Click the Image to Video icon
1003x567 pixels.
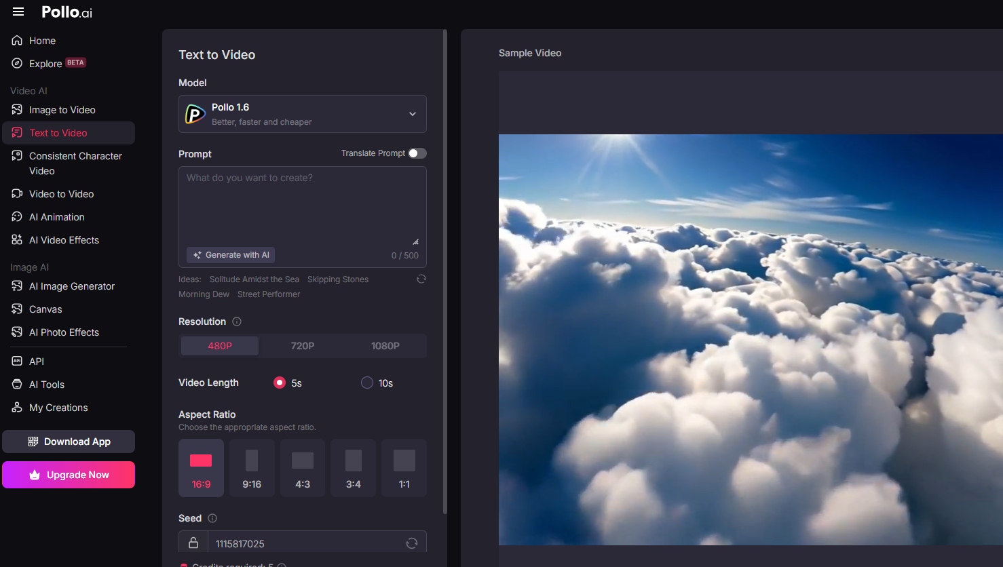coord(17,109)
